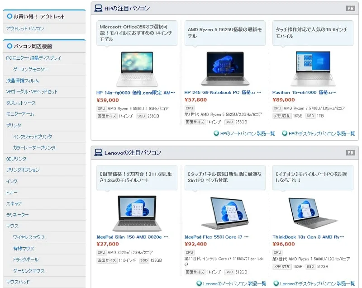This screenshot has height=288, width=362.
Task: Click the PR badge in the Lenovo section
Action: [x=350, y=153]
